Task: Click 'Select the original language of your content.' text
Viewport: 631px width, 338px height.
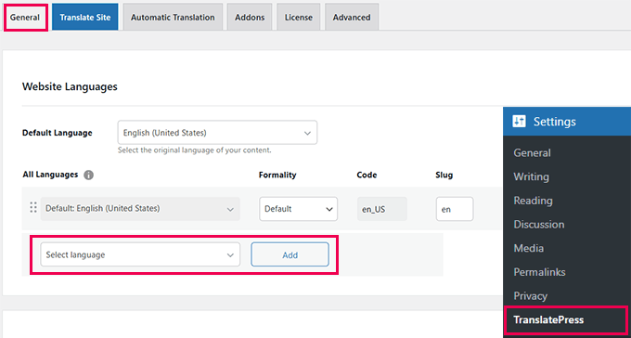Action: (194, 150)
